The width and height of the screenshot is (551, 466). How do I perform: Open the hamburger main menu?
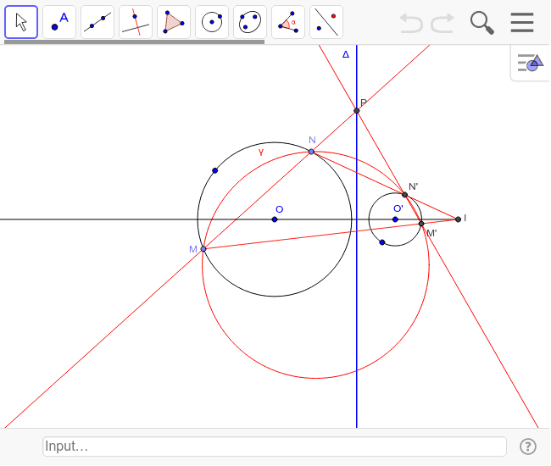tap(522, 23)
